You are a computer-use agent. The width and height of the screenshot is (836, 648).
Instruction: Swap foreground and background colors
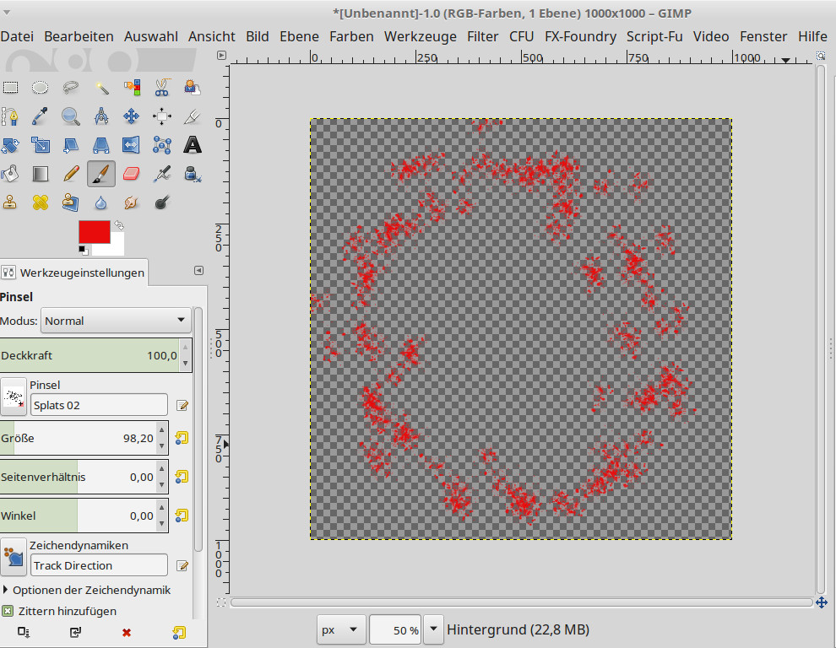tap(119, 225)
